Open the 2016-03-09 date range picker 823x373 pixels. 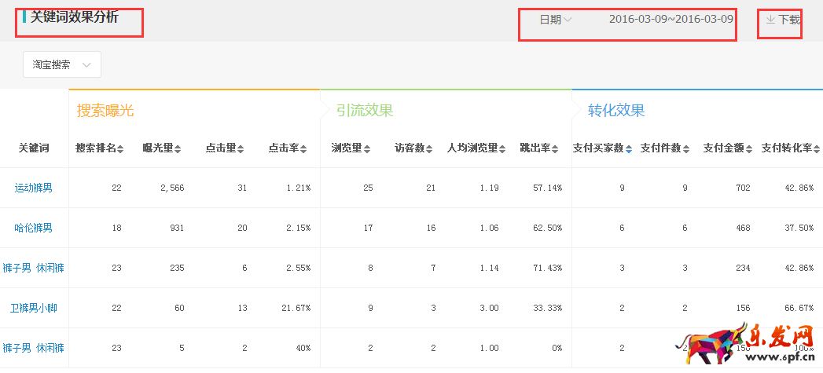click(671, 20)
